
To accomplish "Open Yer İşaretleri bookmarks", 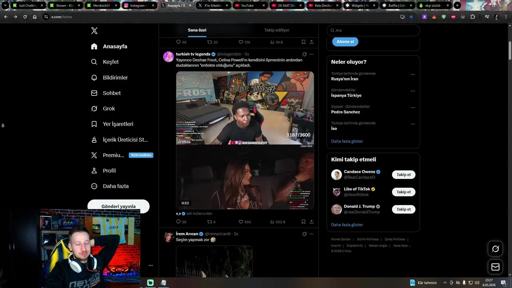I will point(112,124).
